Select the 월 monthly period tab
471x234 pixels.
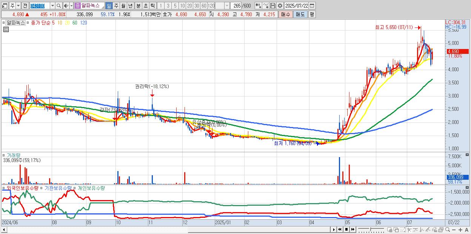[x=123, y=6]
